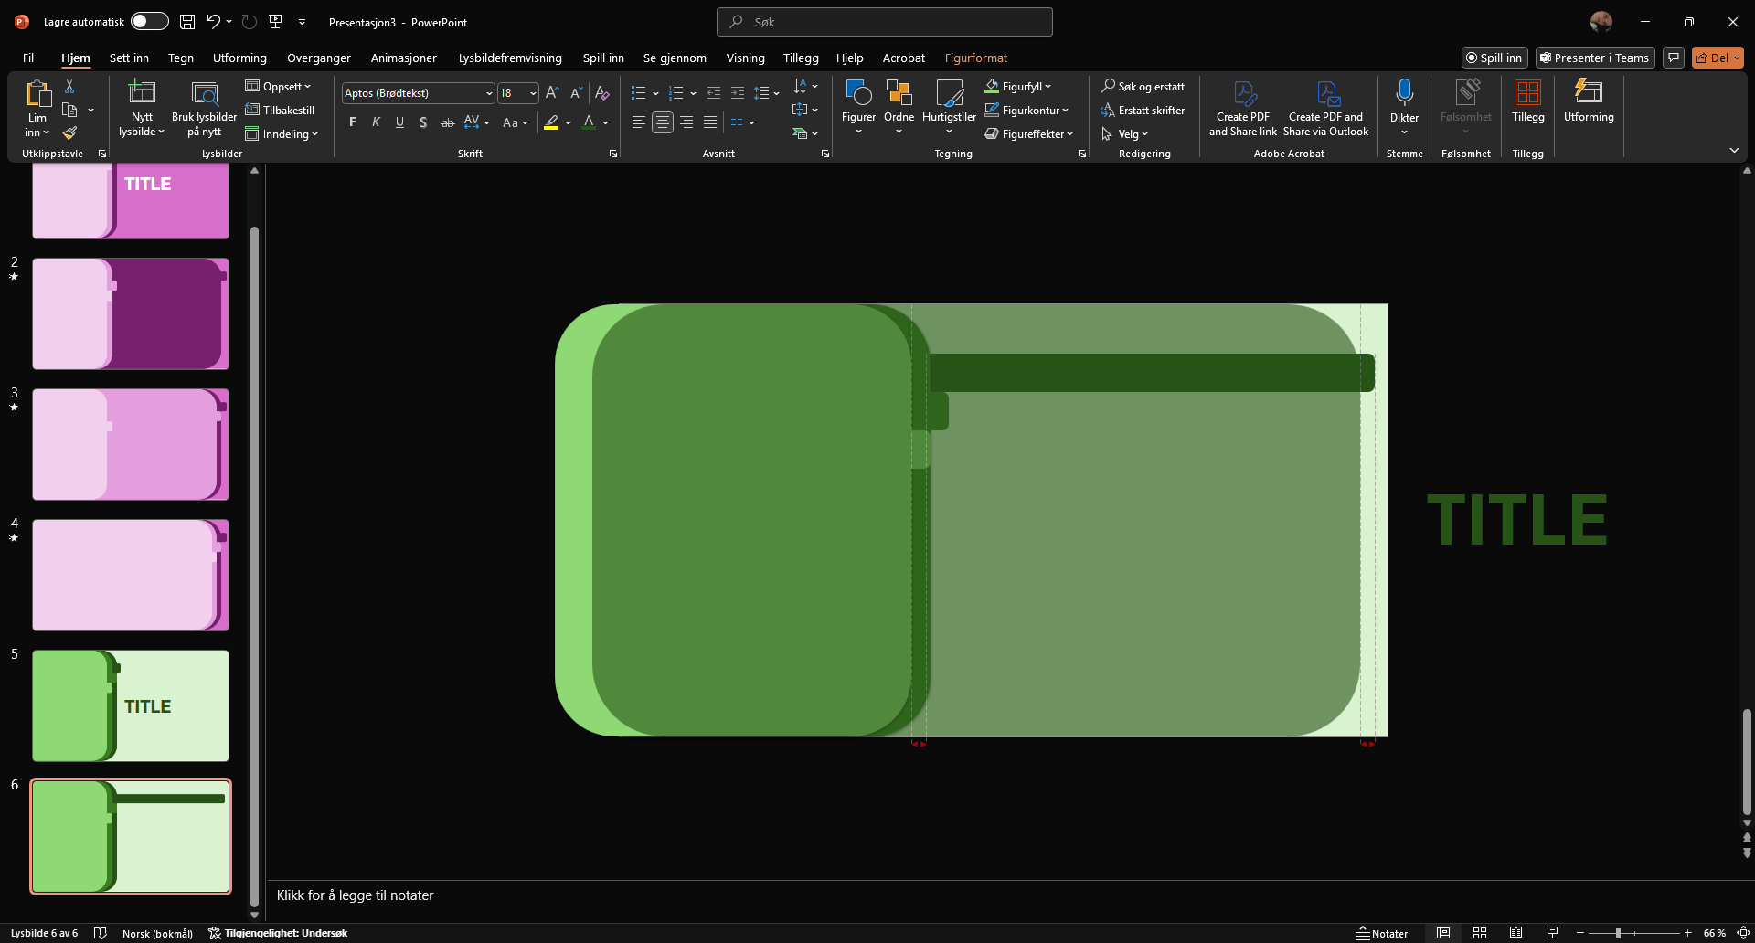Click the Dikter microphone icon
The width and height of the screenshot is (1755, 943).
coord(1404,92)
